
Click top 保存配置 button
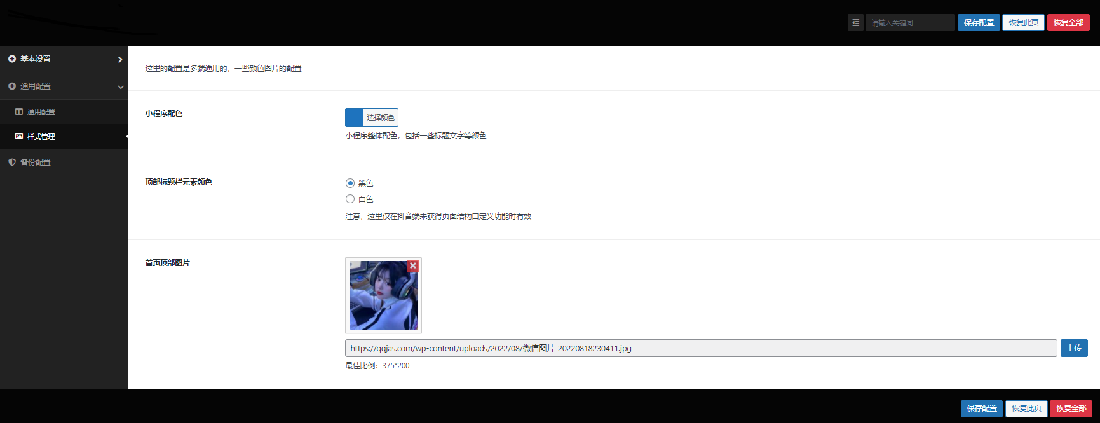[x=979, y=23]
